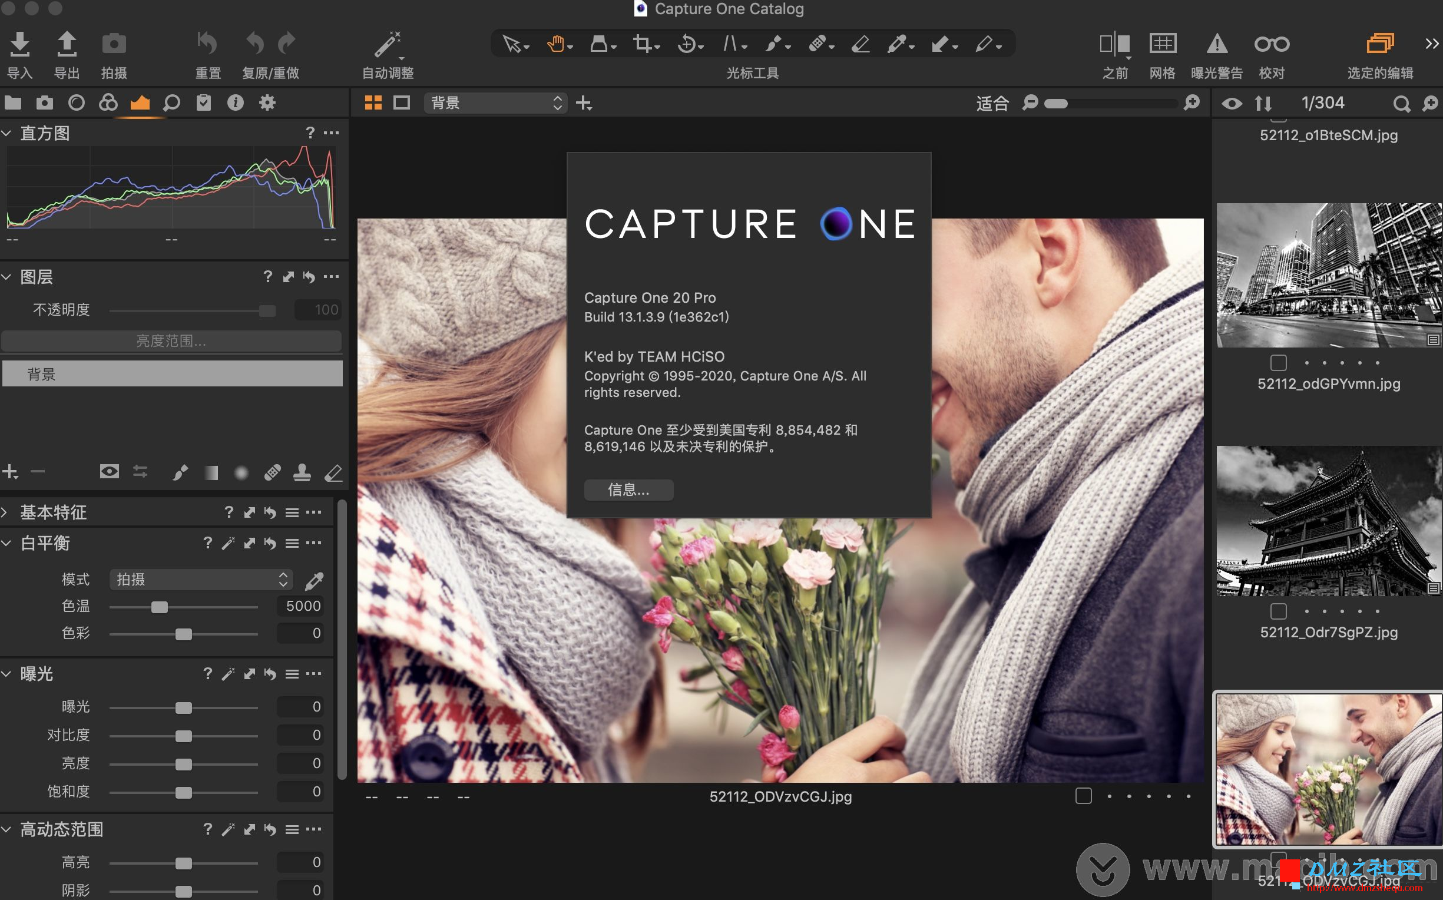
Task: Collapse the 直方图 histogram panel
Action: pos(6,133)
